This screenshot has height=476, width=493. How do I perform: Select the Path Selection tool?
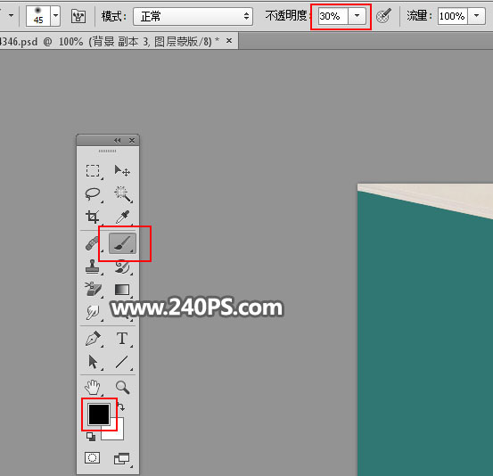[93, 362]
